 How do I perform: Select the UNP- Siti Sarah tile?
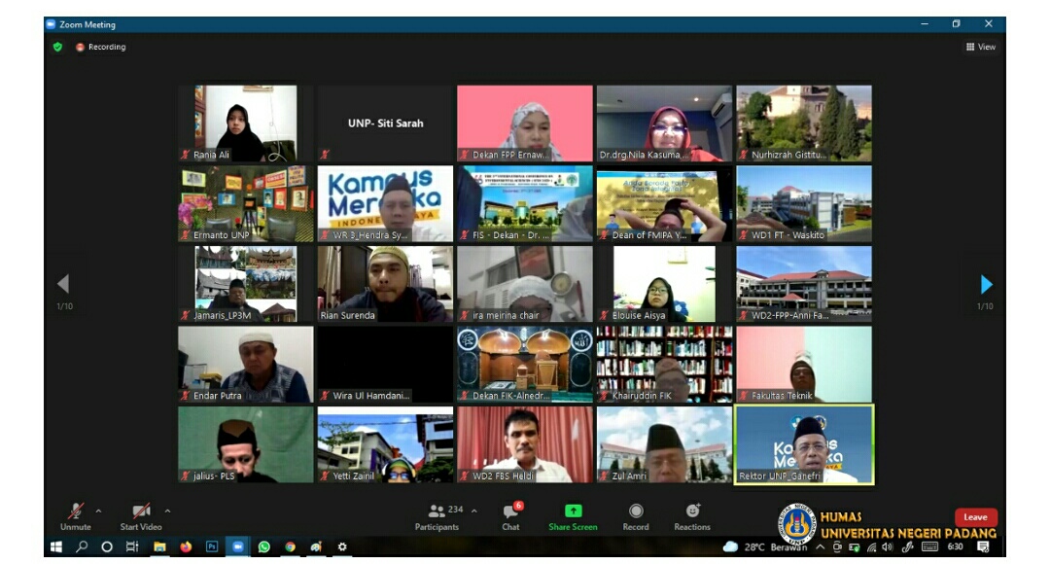(x=385, y=123)
